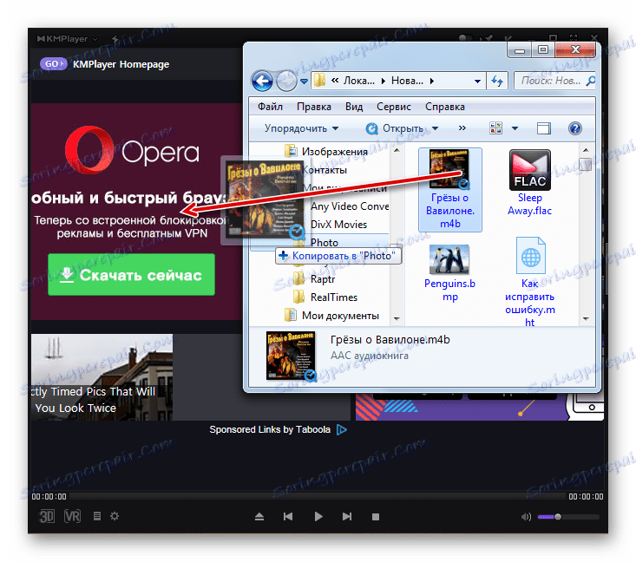Toggle KMPlayer VR mode

[73, 516]
